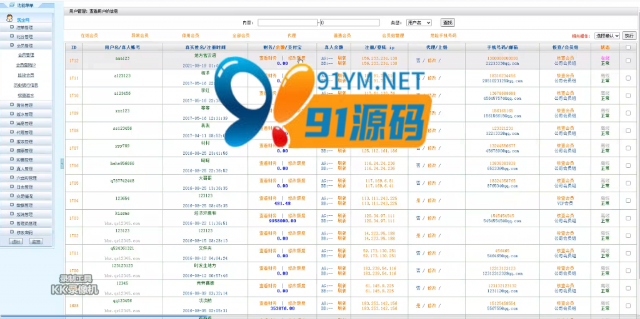
Task: Open 查看财务 for user hehe856666
Action: point(267,163)
